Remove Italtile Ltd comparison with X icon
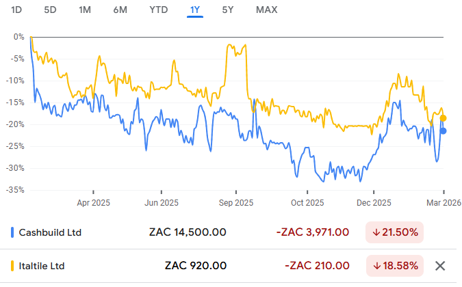The width and height of the screenshot is (462, 287). tap(441, 266)
